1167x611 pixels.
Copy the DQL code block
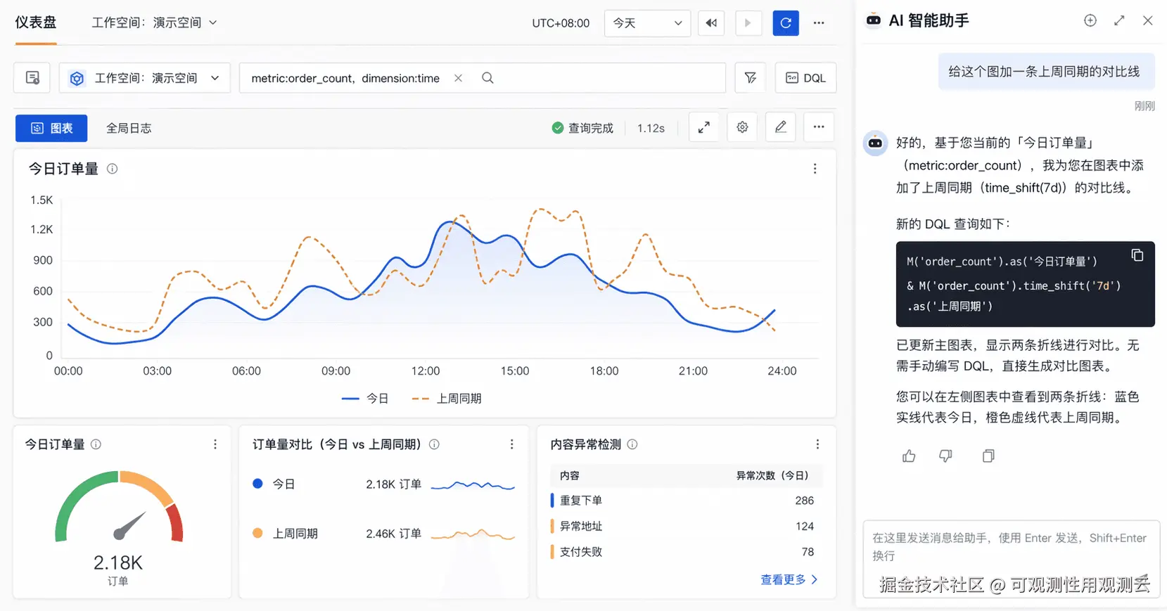[1137, 255]
